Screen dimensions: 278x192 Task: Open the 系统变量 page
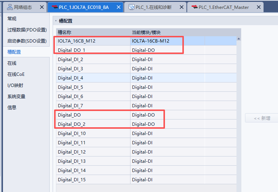(16, 97)
